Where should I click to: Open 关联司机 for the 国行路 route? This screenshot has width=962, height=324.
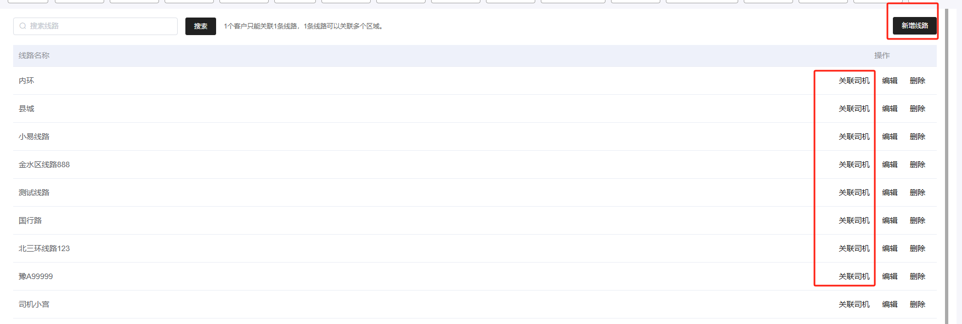(853, 220)
